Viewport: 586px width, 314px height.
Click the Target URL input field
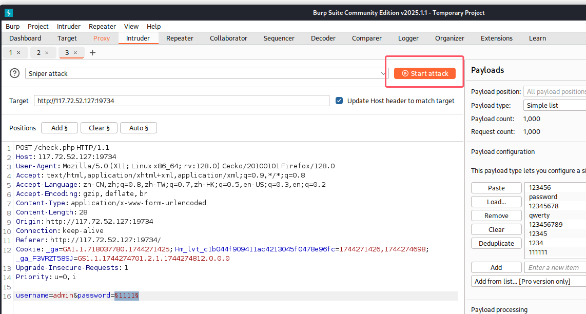182,101
